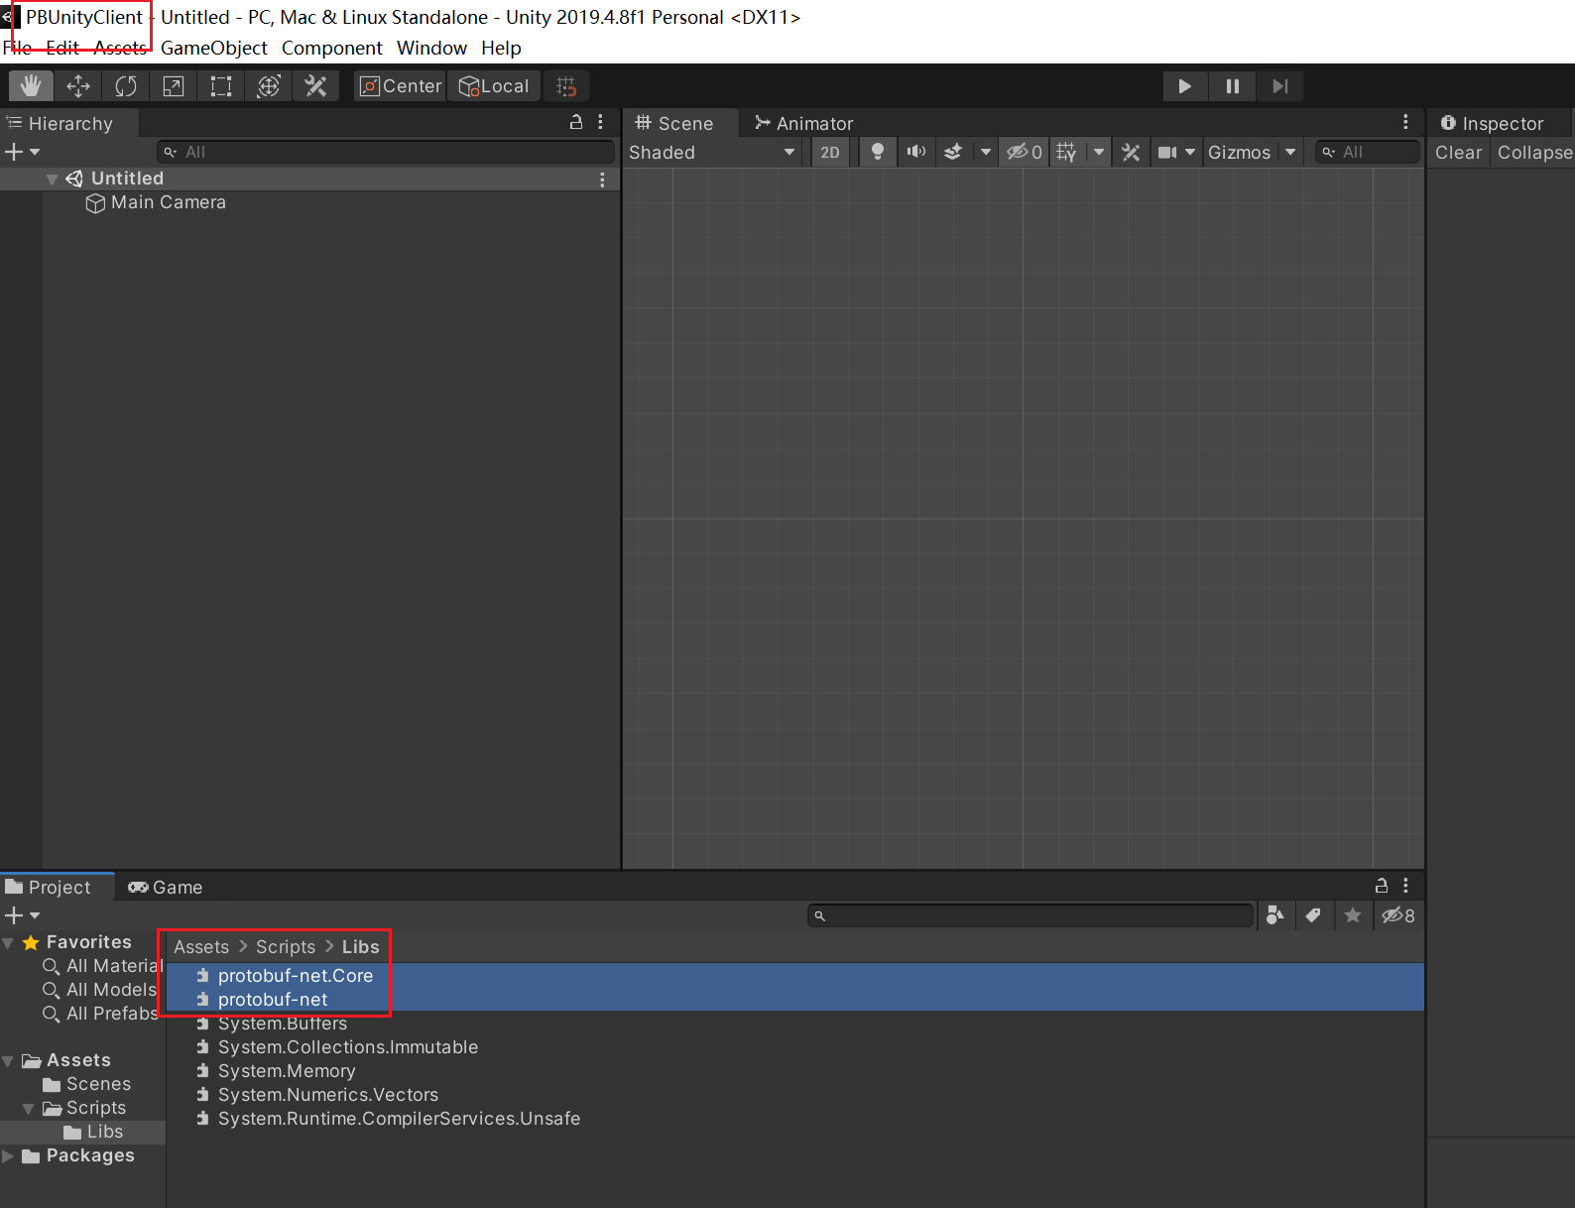Select the Scale tool
The width and height of the screenshot is (1575, 1208).
[174, 86]
